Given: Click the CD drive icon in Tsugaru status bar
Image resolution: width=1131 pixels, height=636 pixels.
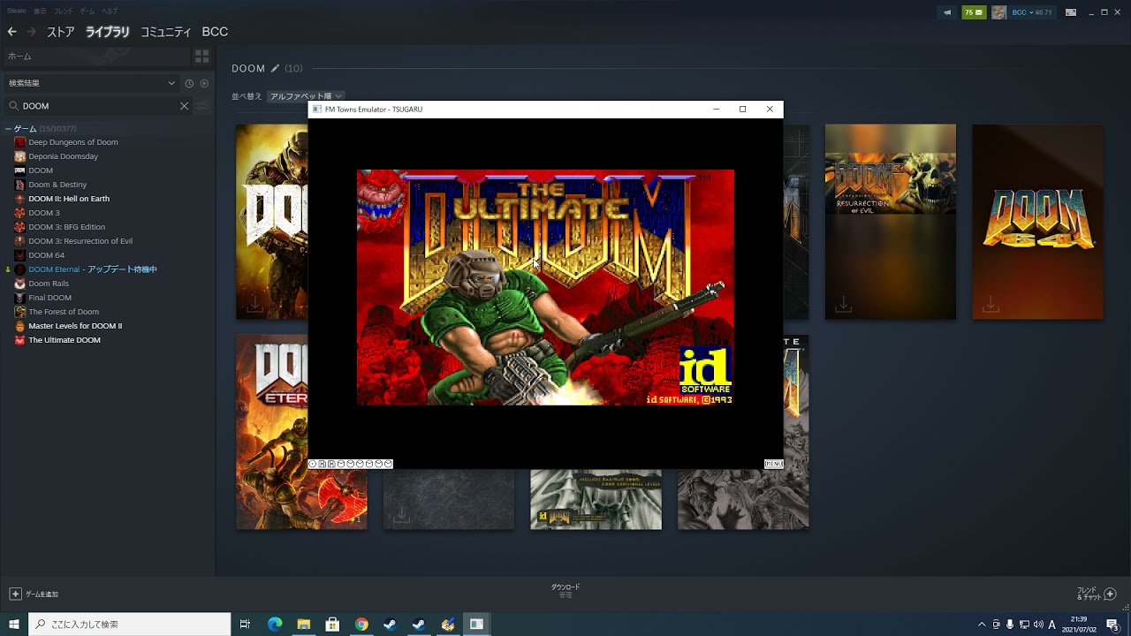Looking at the screenshot, I should pos(312,464).
